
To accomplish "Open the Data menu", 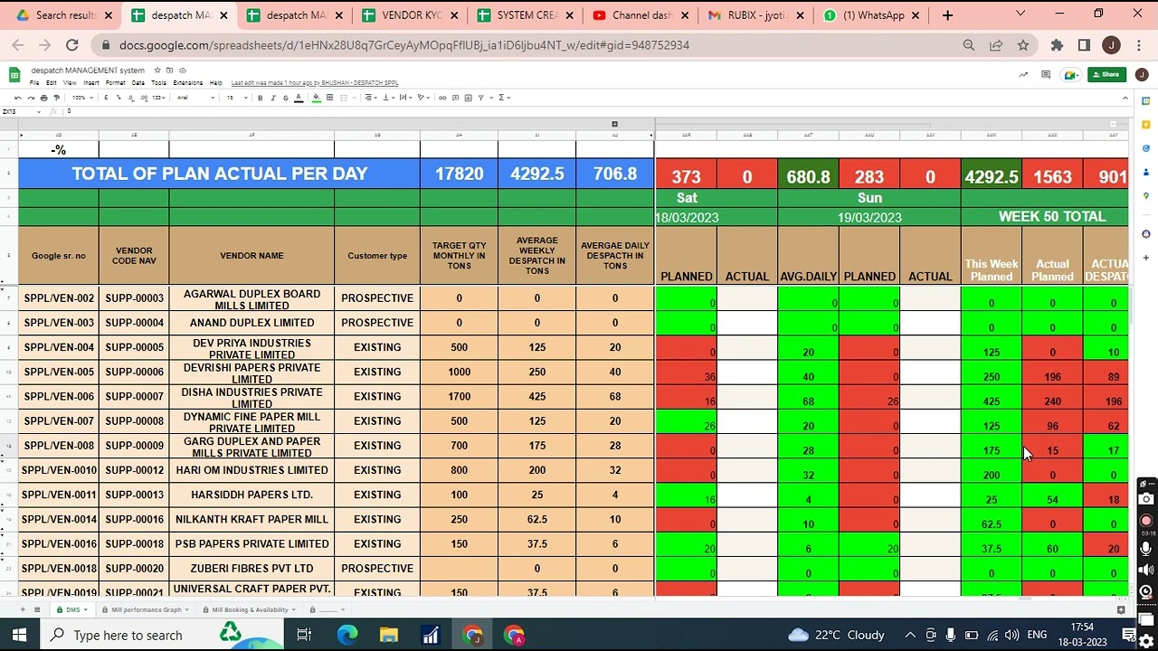I will 138,83.
